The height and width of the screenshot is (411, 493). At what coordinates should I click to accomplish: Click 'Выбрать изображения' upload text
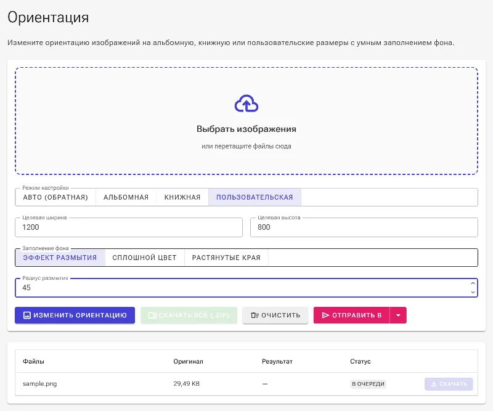point(246,129)
